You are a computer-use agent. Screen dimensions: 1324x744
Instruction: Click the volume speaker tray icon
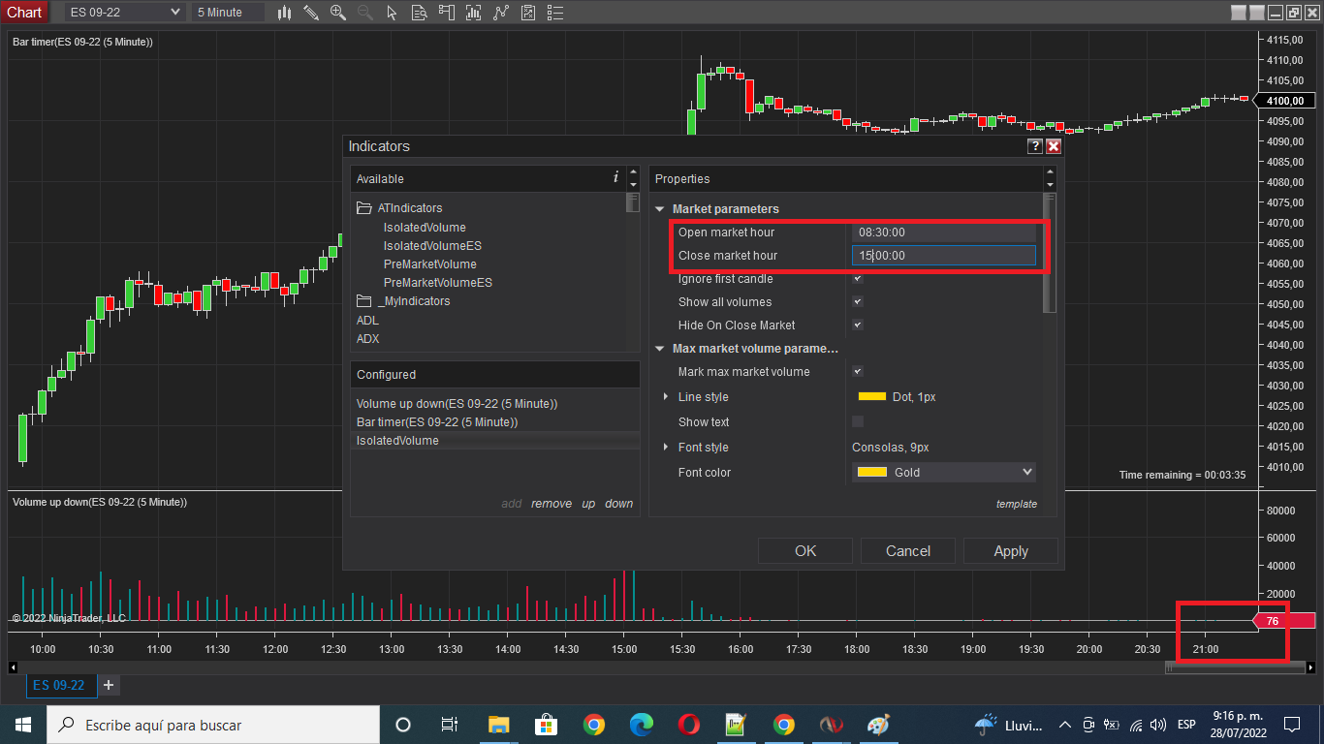pyautogui.click(x=1158, y=725)
